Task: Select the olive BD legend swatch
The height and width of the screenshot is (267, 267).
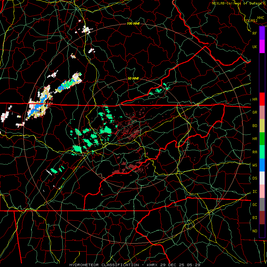Action: click(262, 126)
